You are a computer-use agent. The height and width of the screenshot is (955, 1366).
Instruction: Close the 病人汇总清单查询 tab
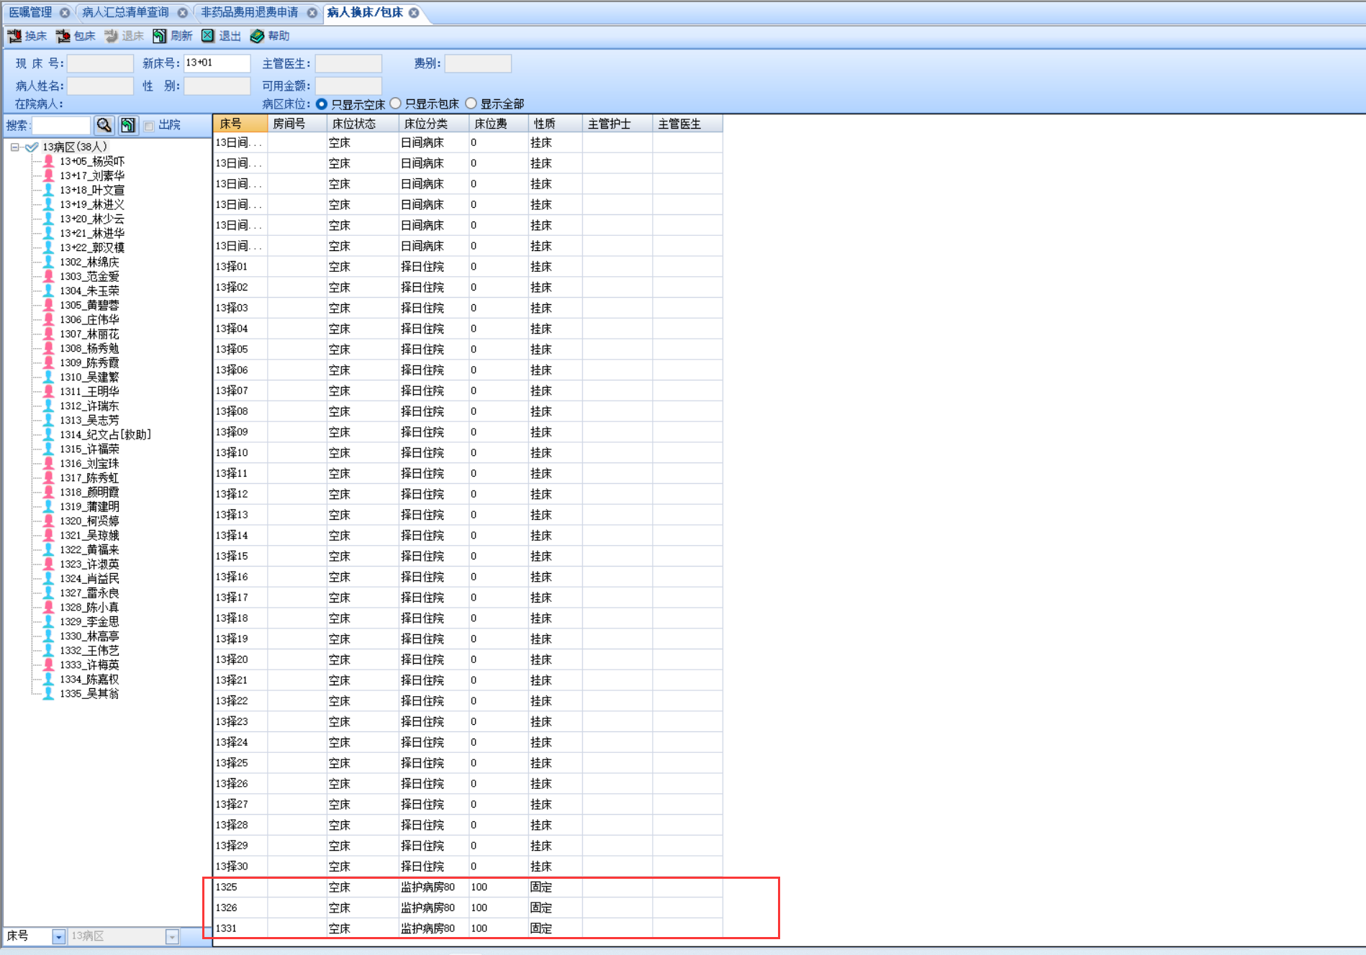tap(183, 13)
